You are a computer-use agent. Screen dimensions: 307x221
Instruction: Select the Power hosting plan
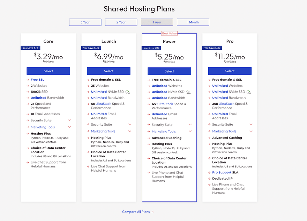169,71
